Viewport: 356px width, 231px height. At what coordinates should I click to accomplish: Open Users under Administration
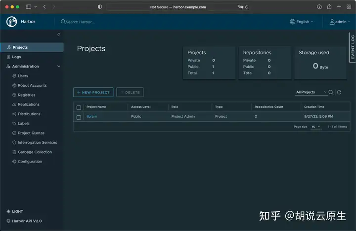[x=23, y=76]
